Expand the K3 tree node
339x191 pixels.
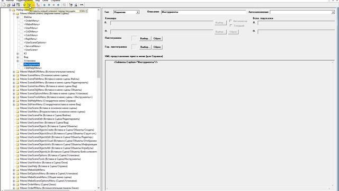pos(17,54)
